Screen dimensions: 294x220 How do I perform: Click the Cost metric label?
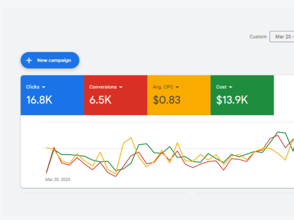pyautogui.click(x=221, y=87)
